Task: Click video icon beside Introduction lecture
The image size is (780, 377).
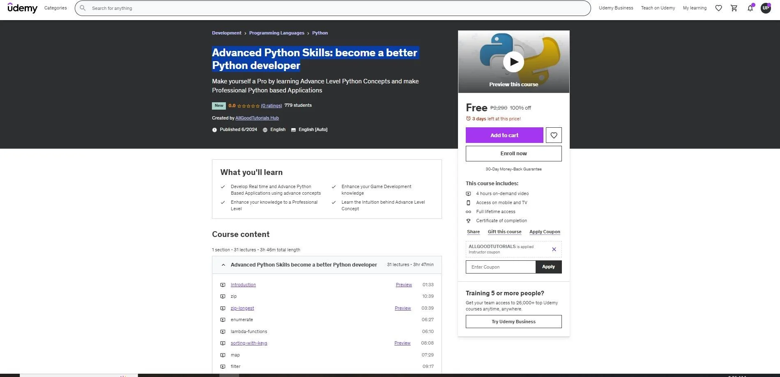Action: pos(223,285)
